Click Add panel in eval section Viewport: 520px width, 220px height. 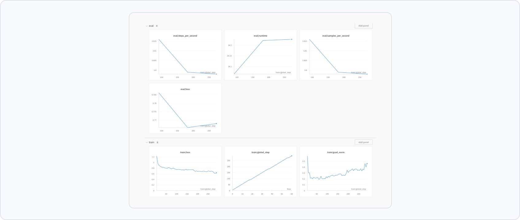(x=364, y=26)
